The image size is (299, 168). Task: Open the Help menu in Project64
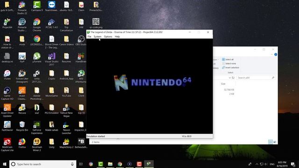[117, 36]
